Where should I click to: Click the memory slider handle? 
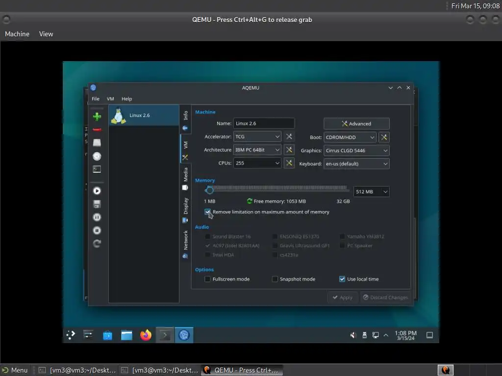[x=209, y=190]
